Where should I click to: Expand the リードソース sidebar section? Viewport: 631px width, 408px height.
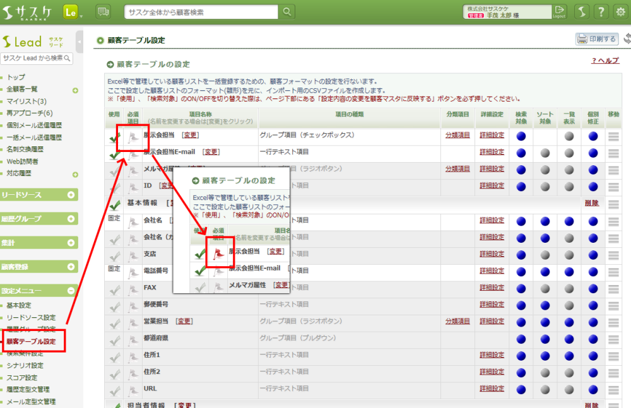coord(71,195)
